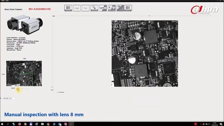Click the Dahua logo
This screenshot has height=126, width=224.
[204, 10]
